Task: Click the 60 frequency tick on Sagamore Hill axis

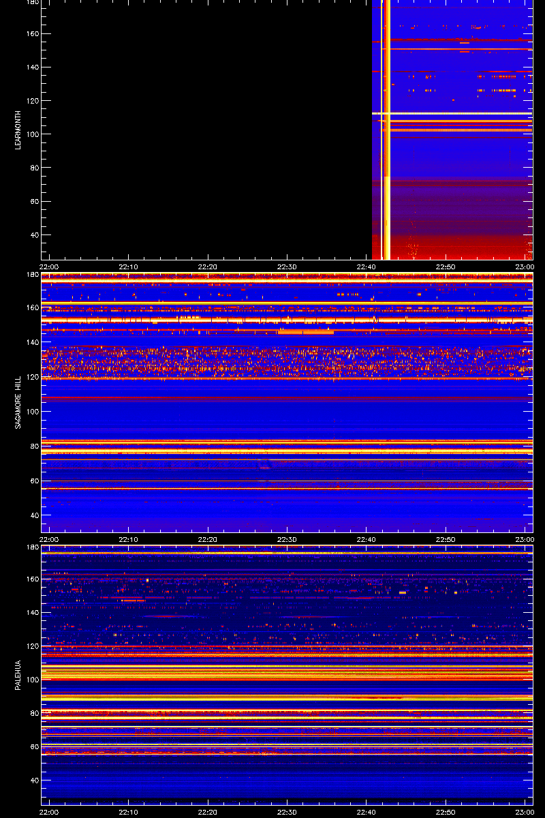Action: click(x=35, y=481)
